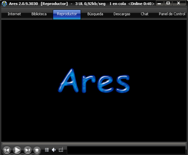Screen dimensions: 188x155
Task: Click the playback seek bar
Action: point(94,143)
